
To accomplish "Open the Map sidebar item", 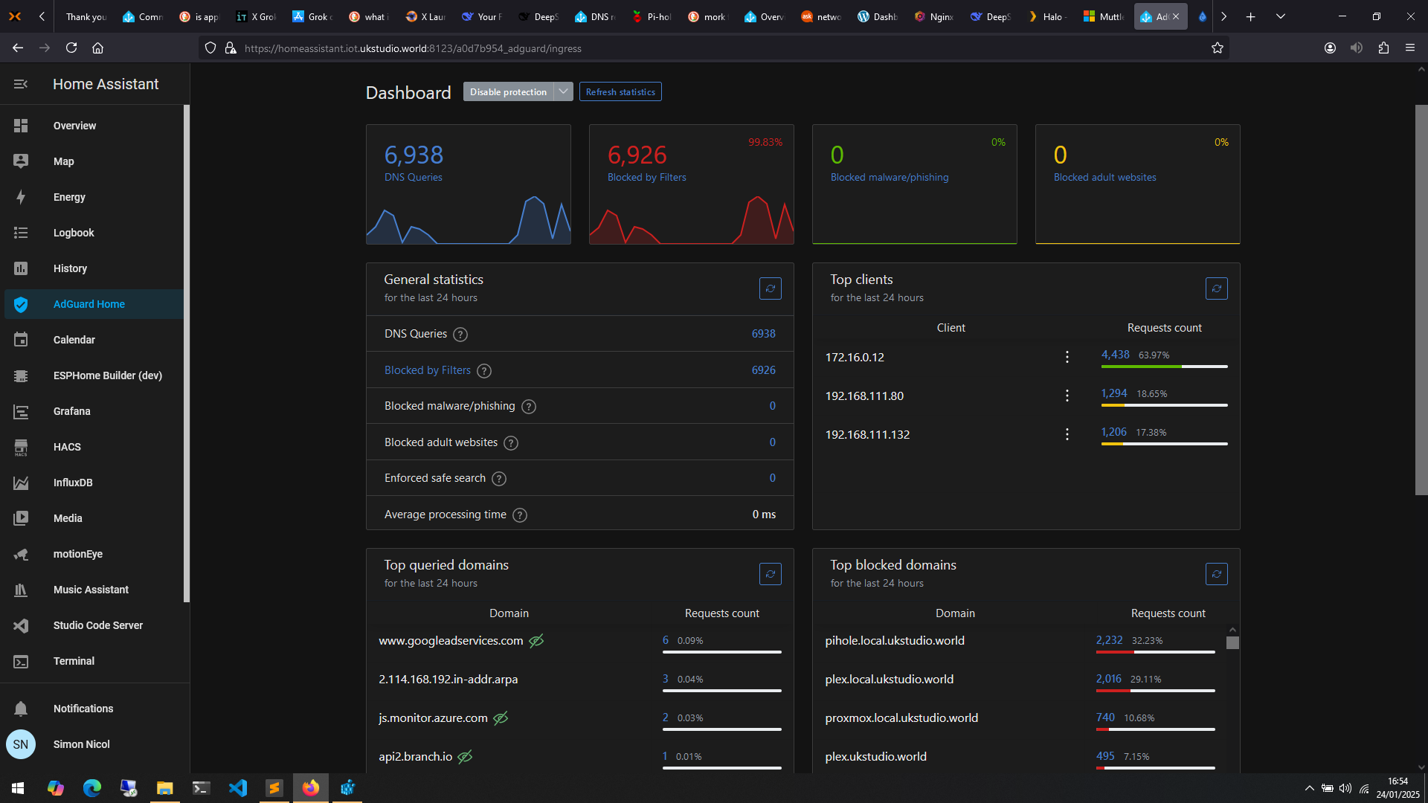I will (x=94, y=161).
